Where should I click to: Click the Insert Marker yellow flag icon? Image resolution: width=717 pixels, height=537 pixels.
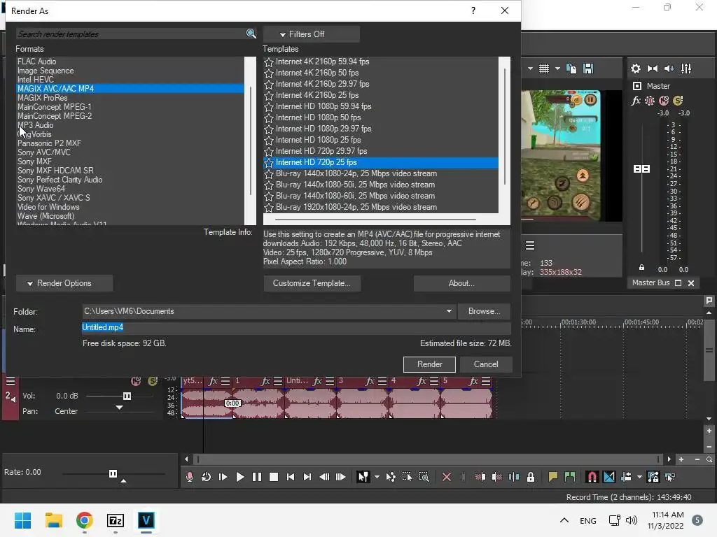coord(553,477)
